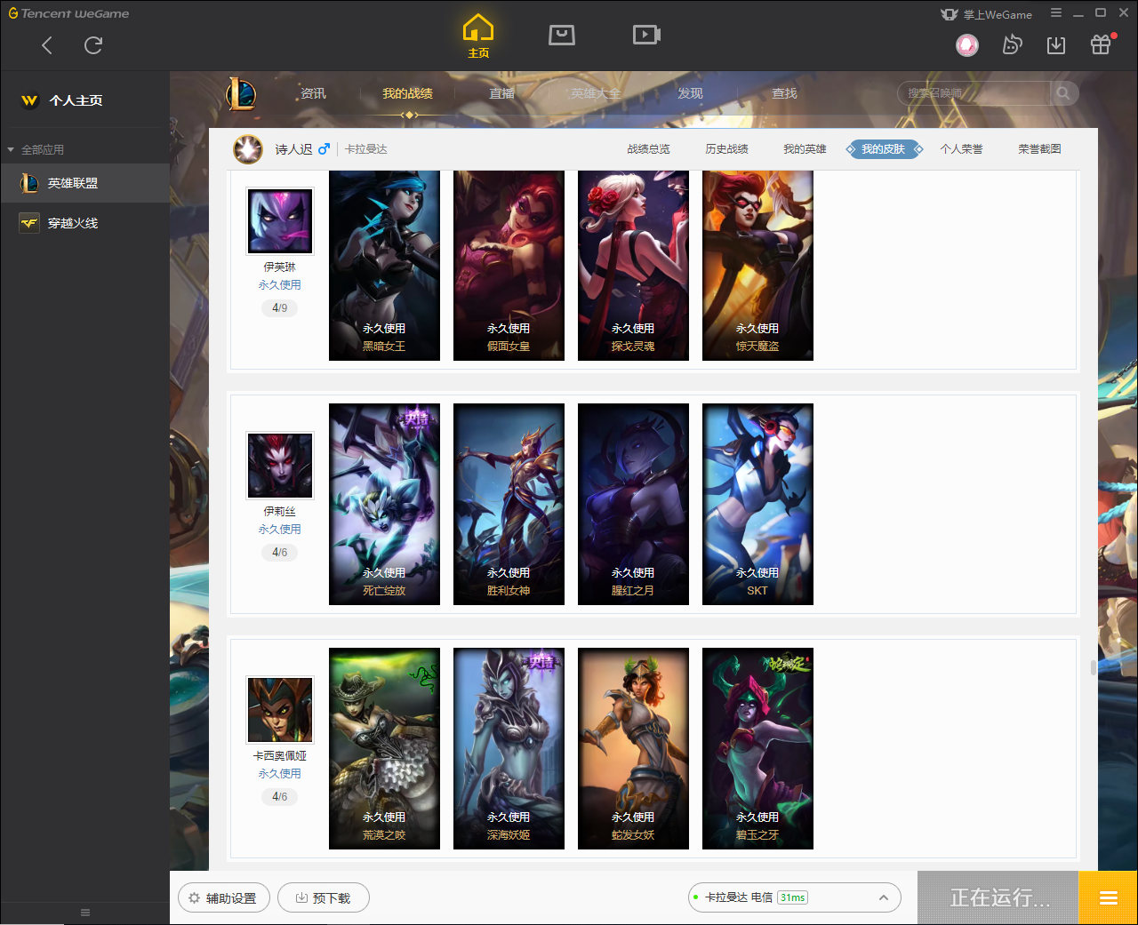
Task: Open 探戈灵魂 skin card
Action: [x=633, y=266]
